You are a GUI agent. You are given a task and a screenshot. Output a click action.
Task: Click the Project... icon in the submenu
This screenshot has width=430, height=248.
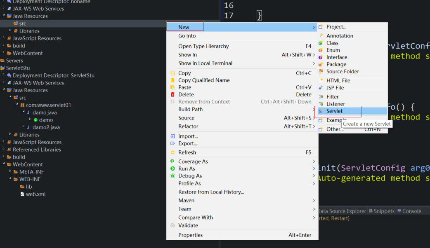tap(321, 27)
